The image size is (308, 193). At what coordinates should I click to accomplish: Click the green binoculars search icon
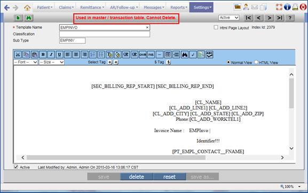coord(29,18)
